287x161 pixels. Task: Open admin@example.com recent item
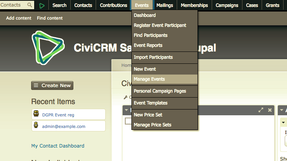tap(64, 126)
